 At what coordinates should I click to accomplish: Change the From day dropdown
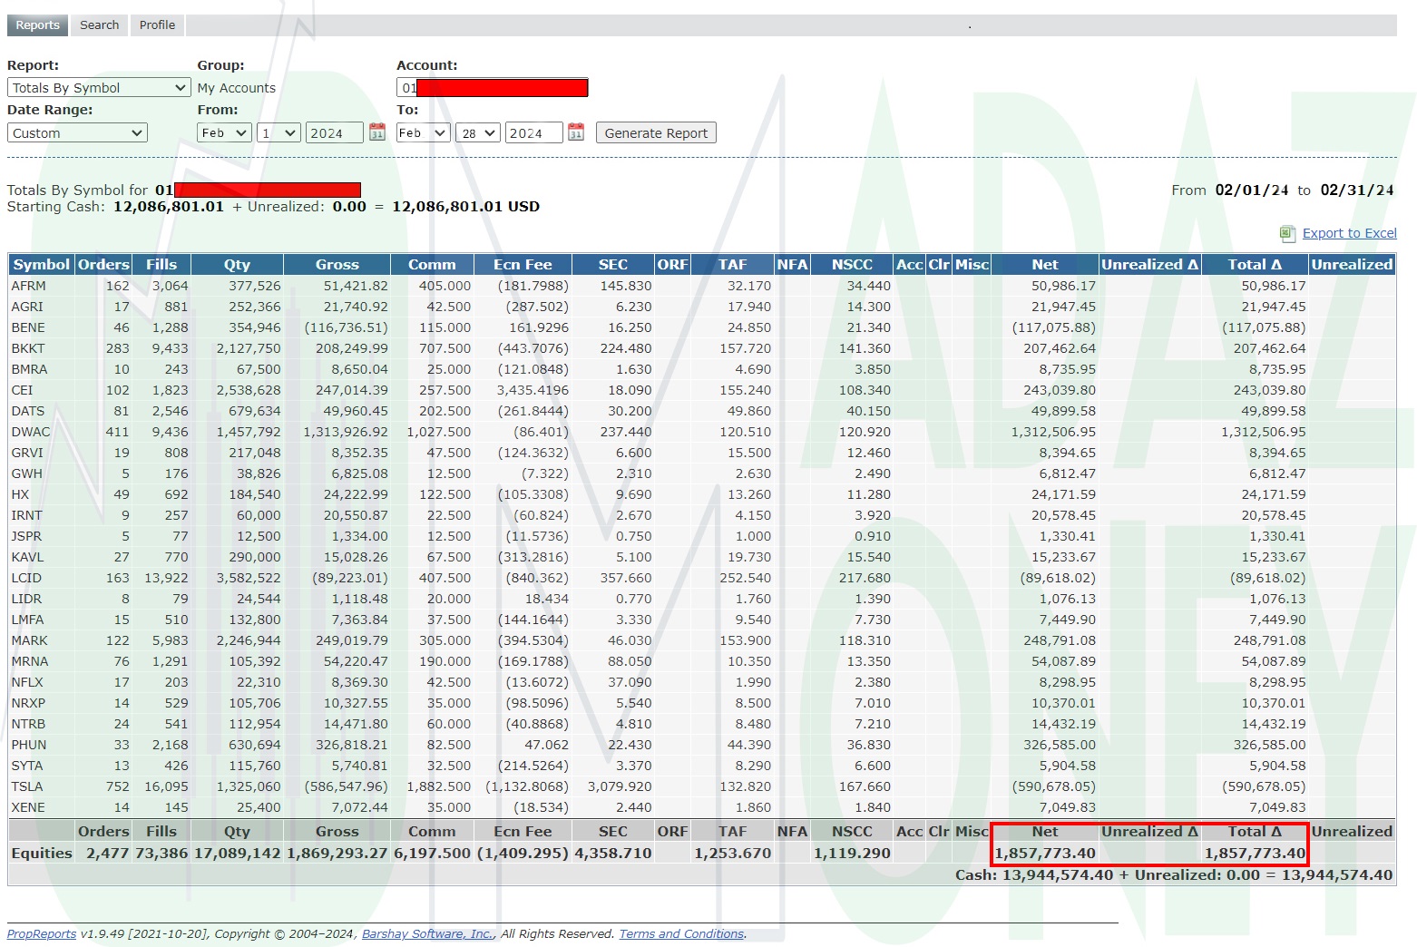pyautogui.click(x=279, y=133)
